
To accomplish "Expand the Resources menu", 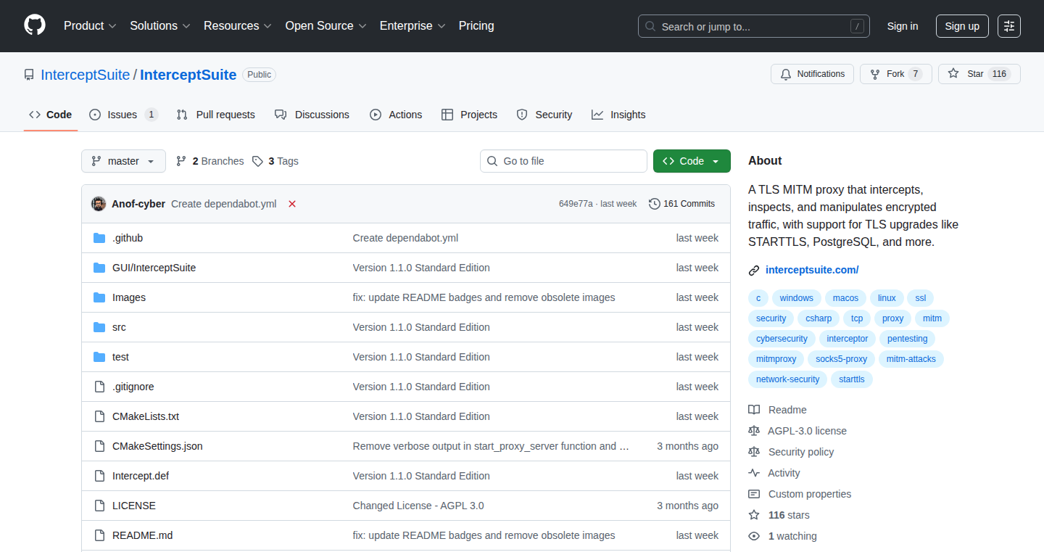I will (238, 26).
